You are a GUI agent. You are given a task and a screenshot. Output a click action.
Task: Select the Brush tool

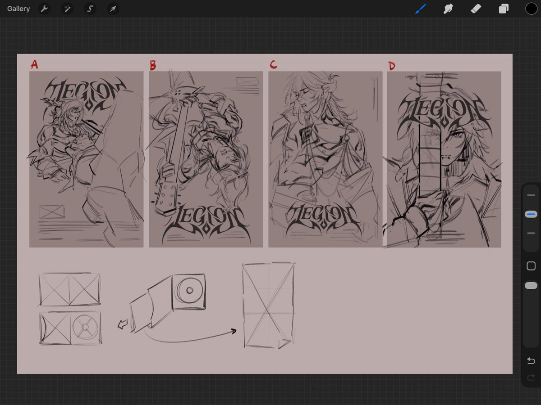coord(420,9)
